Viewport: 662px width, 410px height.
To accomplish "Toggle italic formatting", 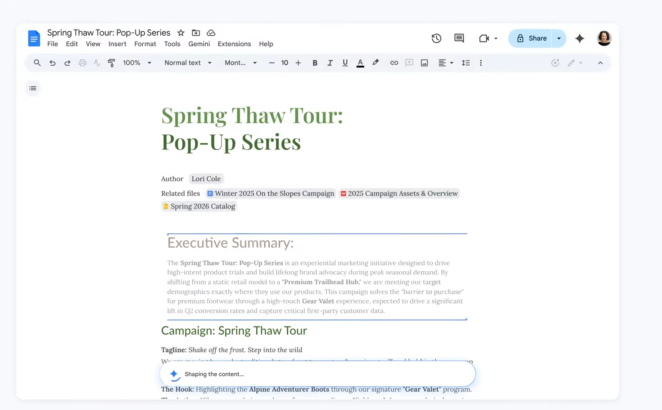I will click(x=330, y=63).
